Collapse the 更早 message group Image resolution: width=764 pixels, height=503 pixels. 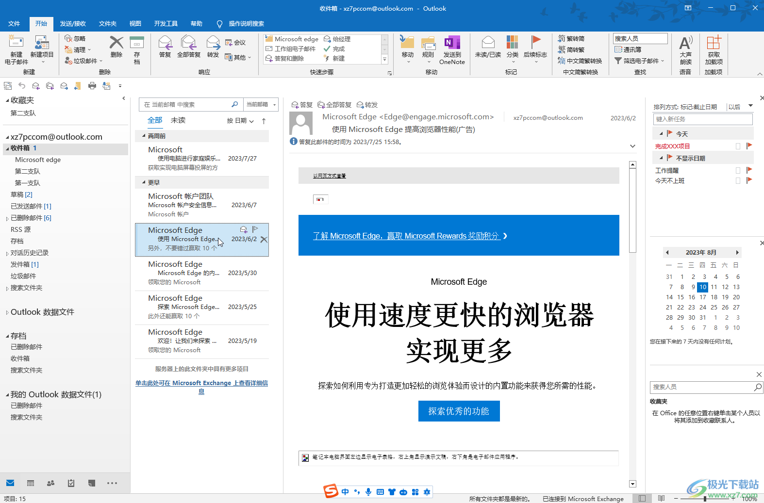[144, 182]
